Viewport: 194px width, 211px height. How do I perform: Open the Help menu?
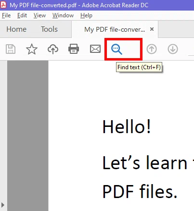point(86,15)
